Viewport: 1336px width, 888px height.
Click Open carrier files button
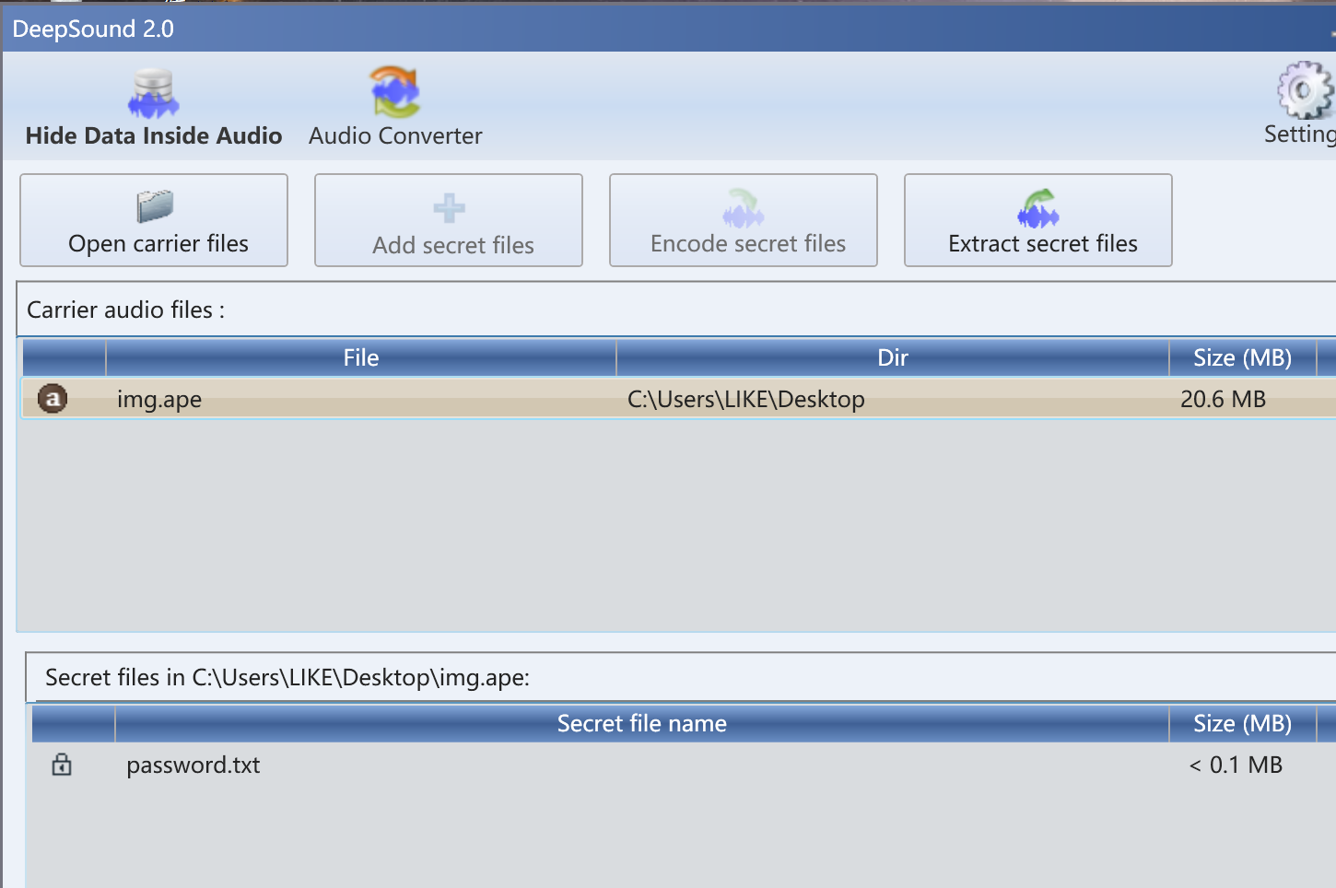point(154,220)
